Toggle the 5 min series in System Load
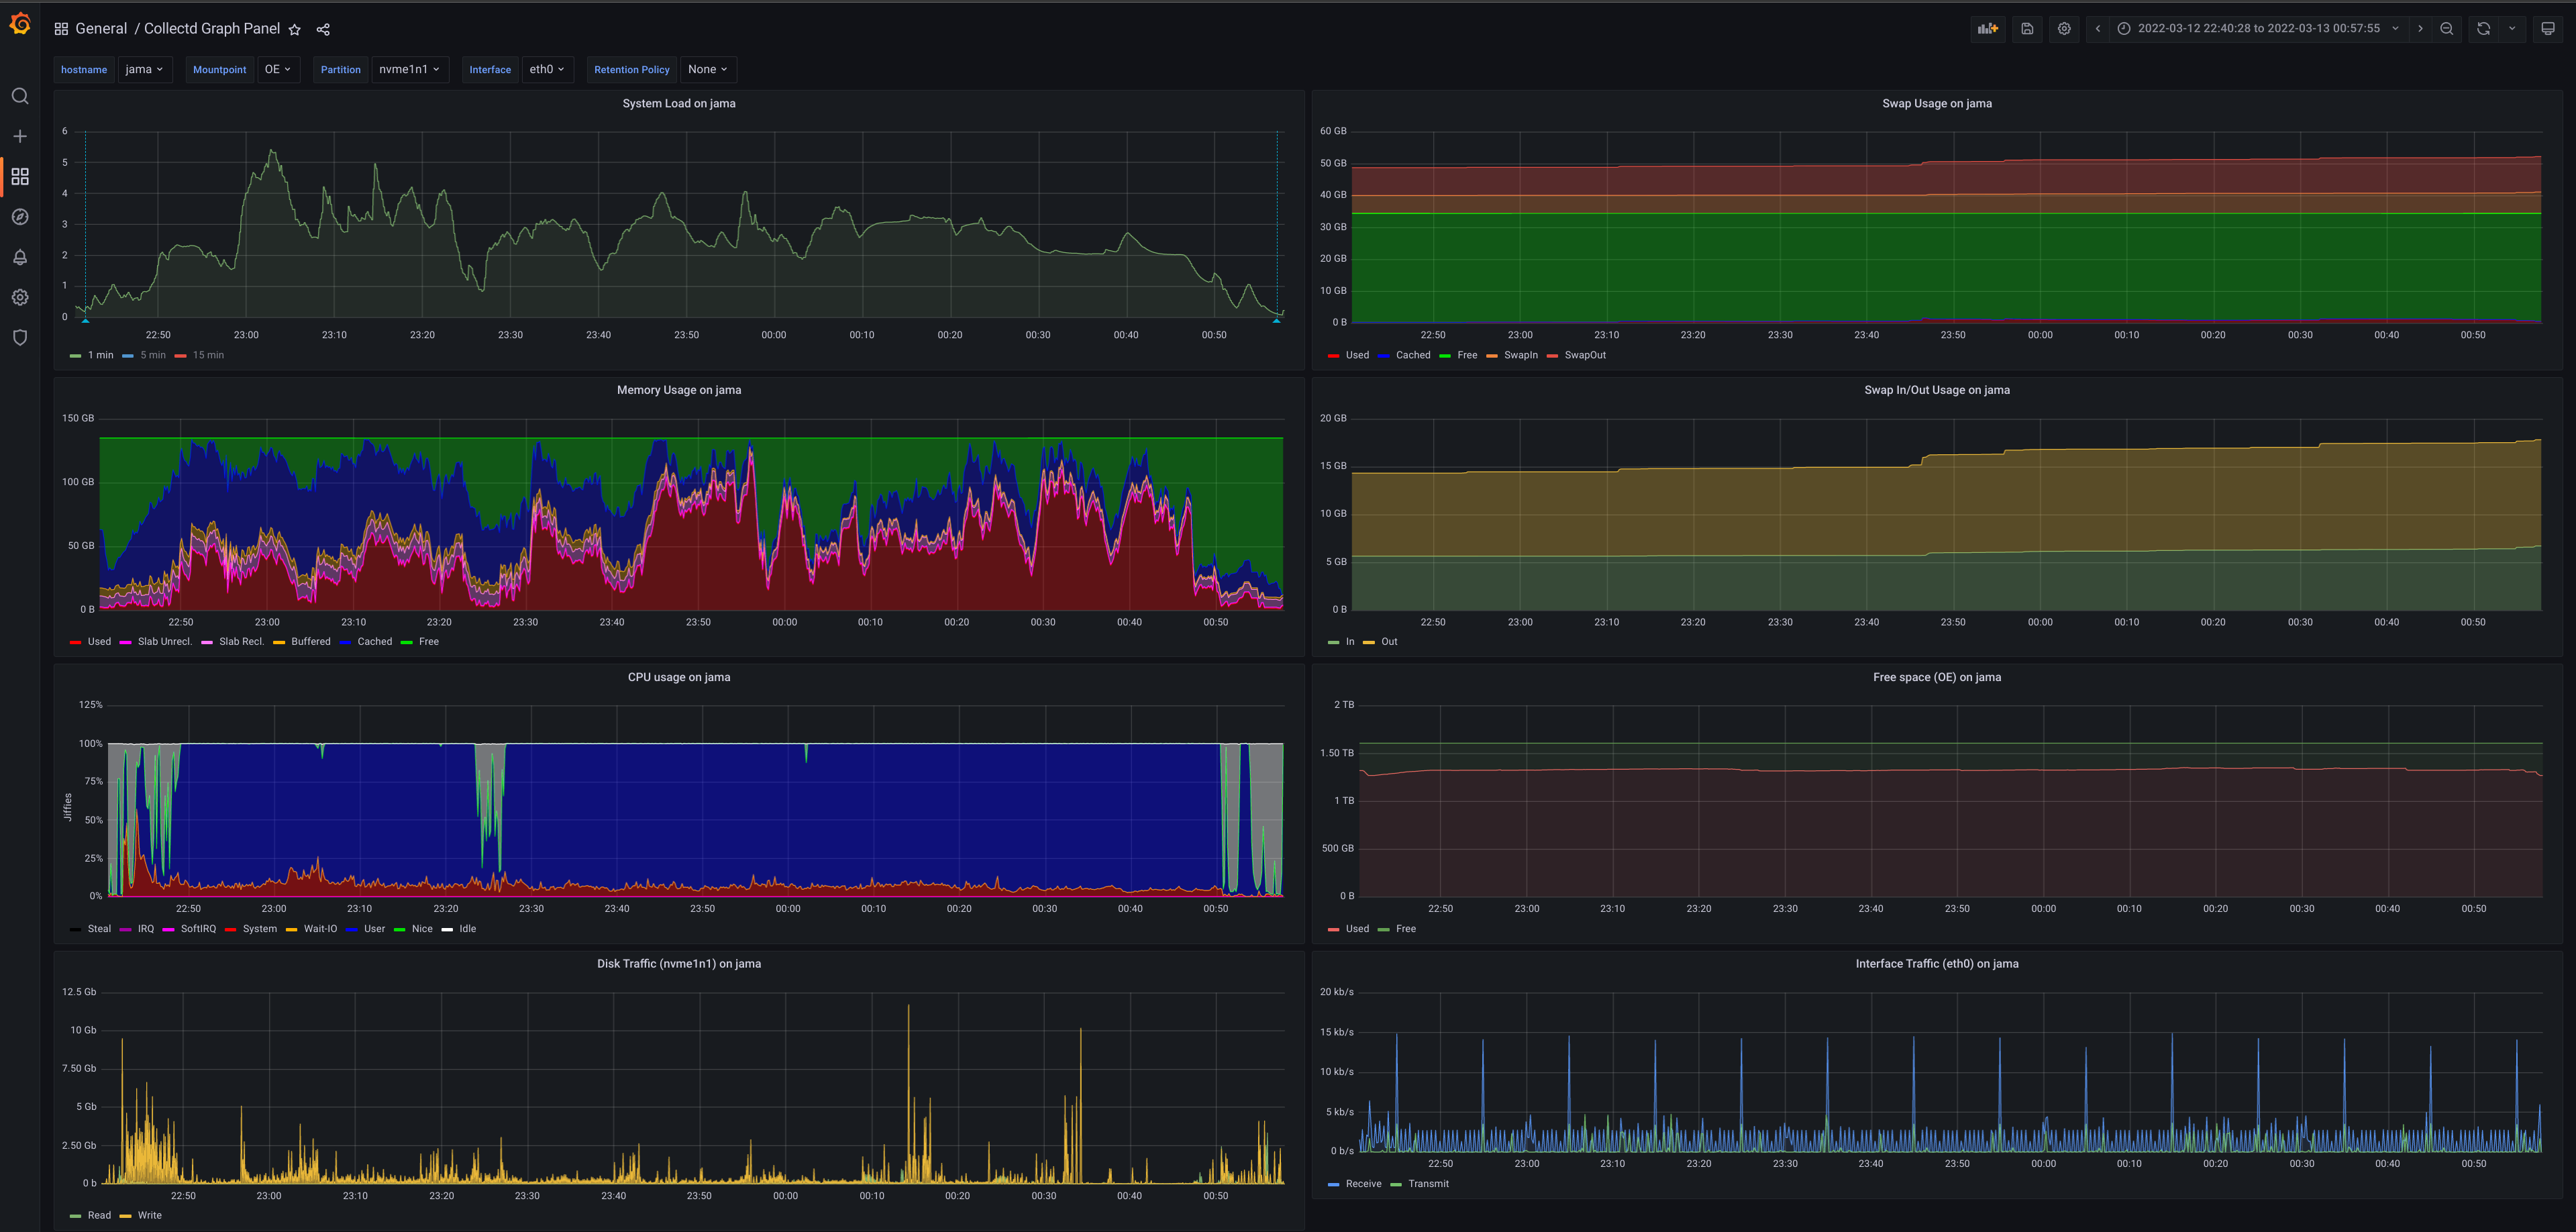2576x1232 pixels. pos(153,355)
